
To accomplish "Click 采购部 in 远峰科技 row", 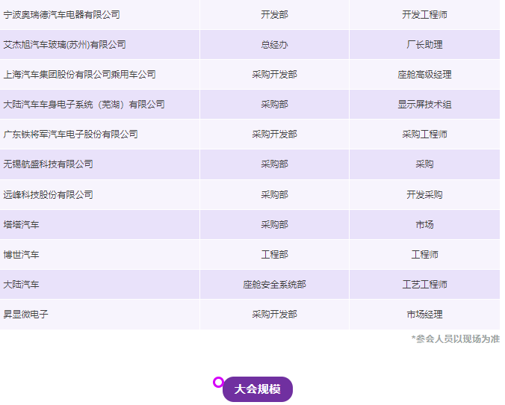I will pyautogui.click(x=274, y=194).
